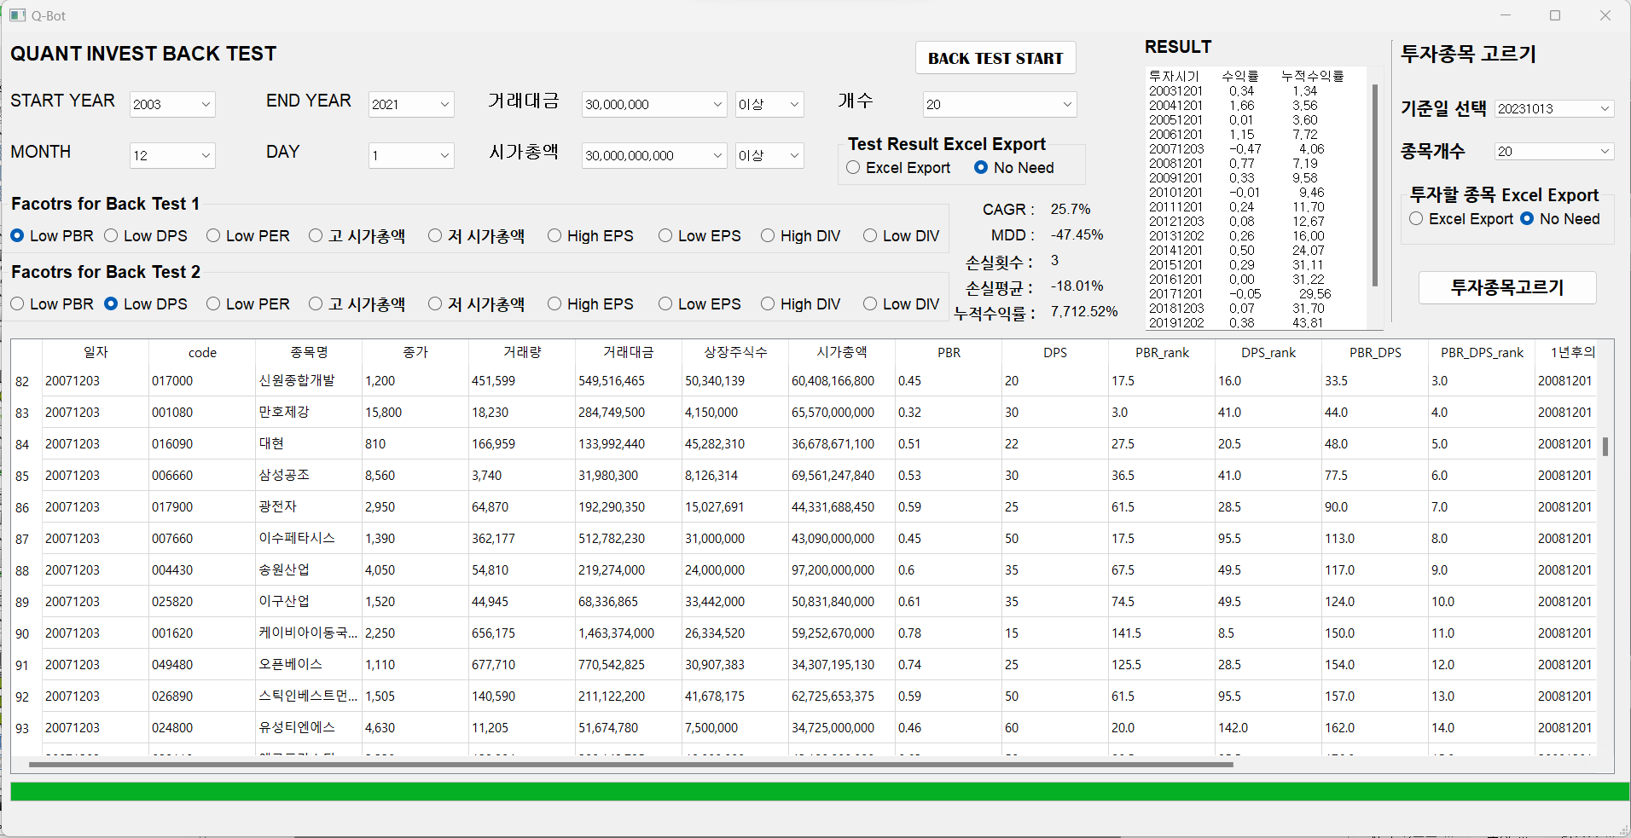Select Low PBR in Back Test 1 factors
Viewport: 1631px width, 838px height.
point(52,236)
